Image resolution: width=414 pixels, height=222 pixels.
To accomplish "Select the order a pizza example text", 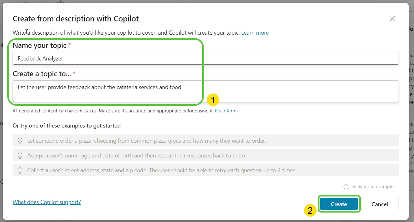I will click(147, 140).
